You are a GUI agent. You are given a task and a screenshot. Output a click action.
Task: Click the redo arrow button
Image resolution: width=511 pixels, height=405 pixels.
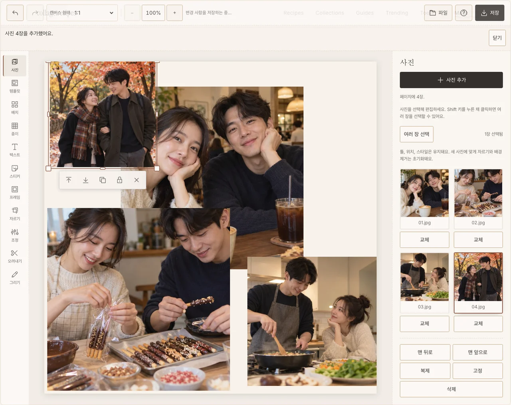coord(35,13)
